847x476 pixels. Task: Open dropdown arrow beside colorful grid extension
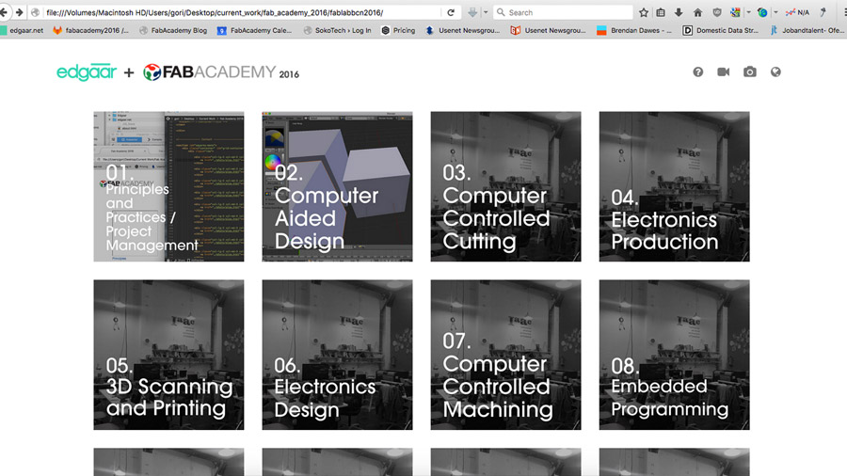[748, 12]
